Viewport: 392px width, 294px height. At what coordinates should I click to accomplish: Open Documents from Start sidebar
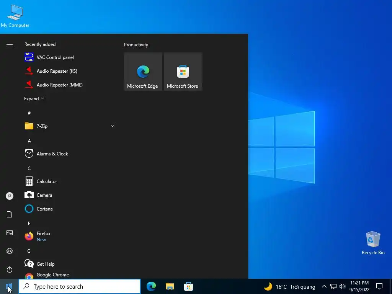[10, 214]
